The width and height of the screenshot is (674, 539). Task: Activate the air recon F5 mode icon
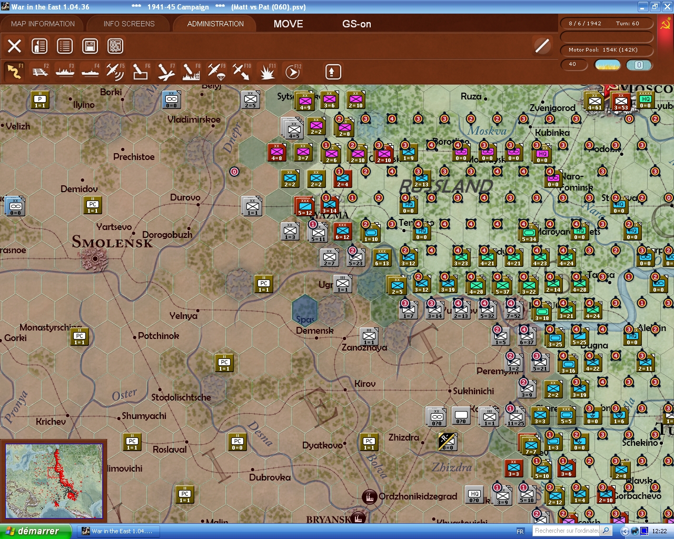pos(115,72)
